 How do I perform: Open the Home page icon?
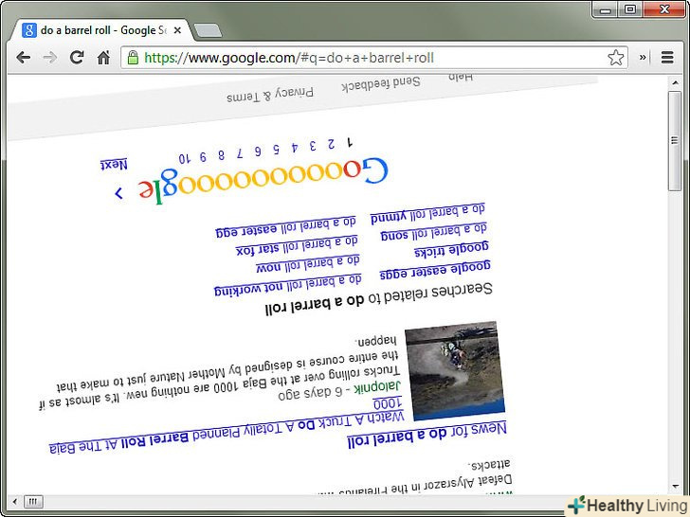click(x=104, y=57)
